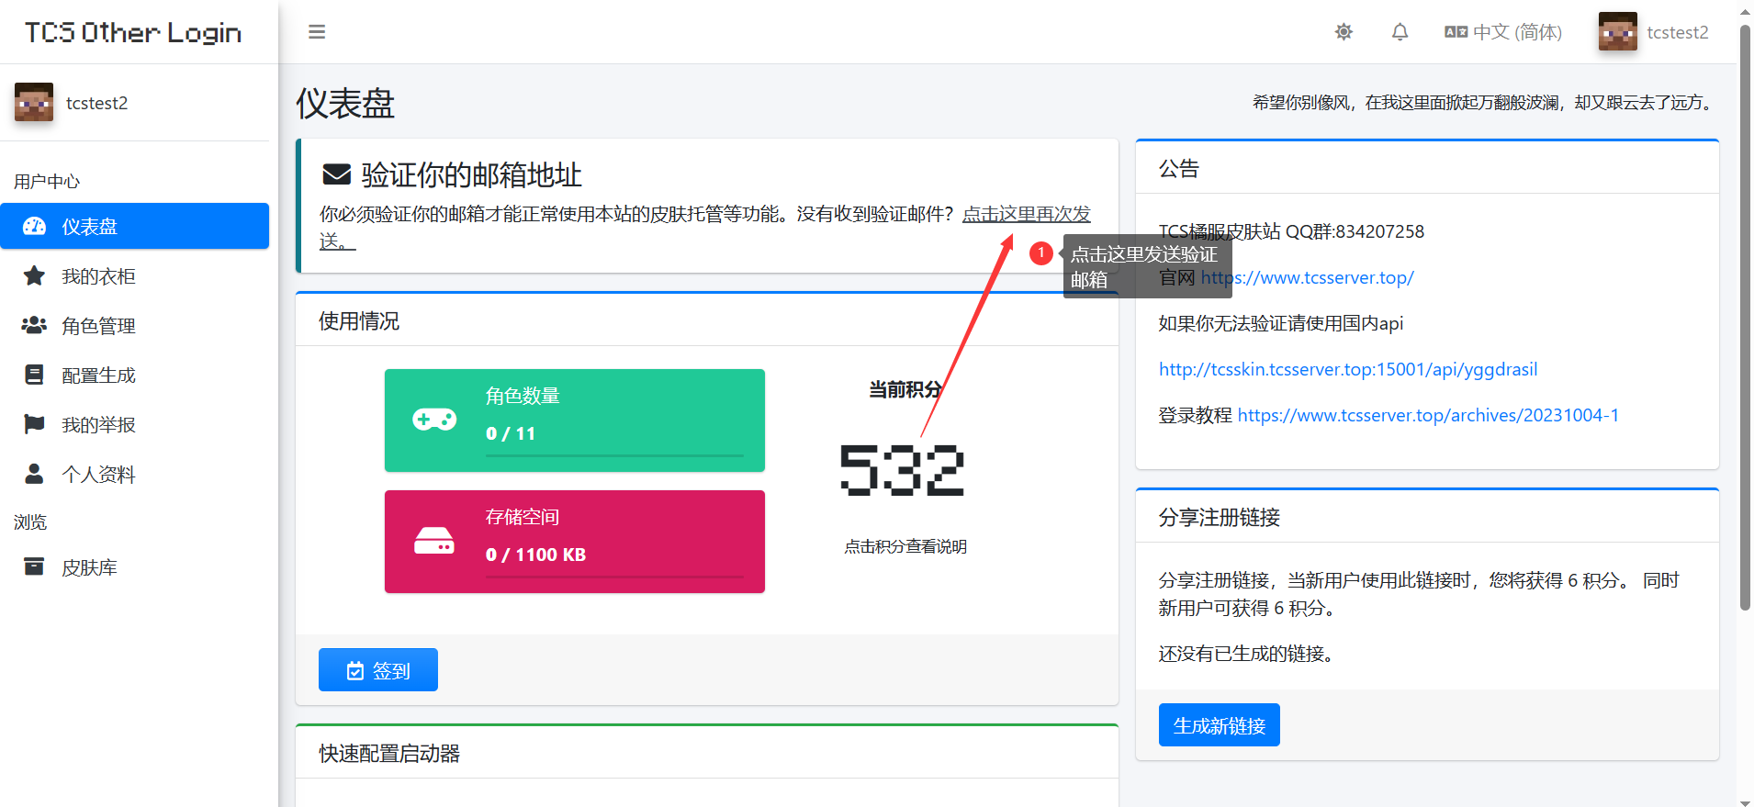The image size is (1754, 807).
Task: Click the archive icon for 皮肤库
Action: pos(34,566)
